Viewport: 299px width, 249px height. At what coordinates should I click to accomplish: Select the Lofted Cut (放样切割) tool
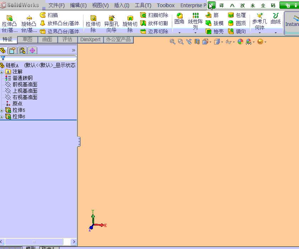pos(154,23)
